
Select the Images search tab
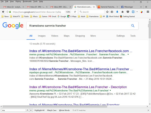pos(42,36)
